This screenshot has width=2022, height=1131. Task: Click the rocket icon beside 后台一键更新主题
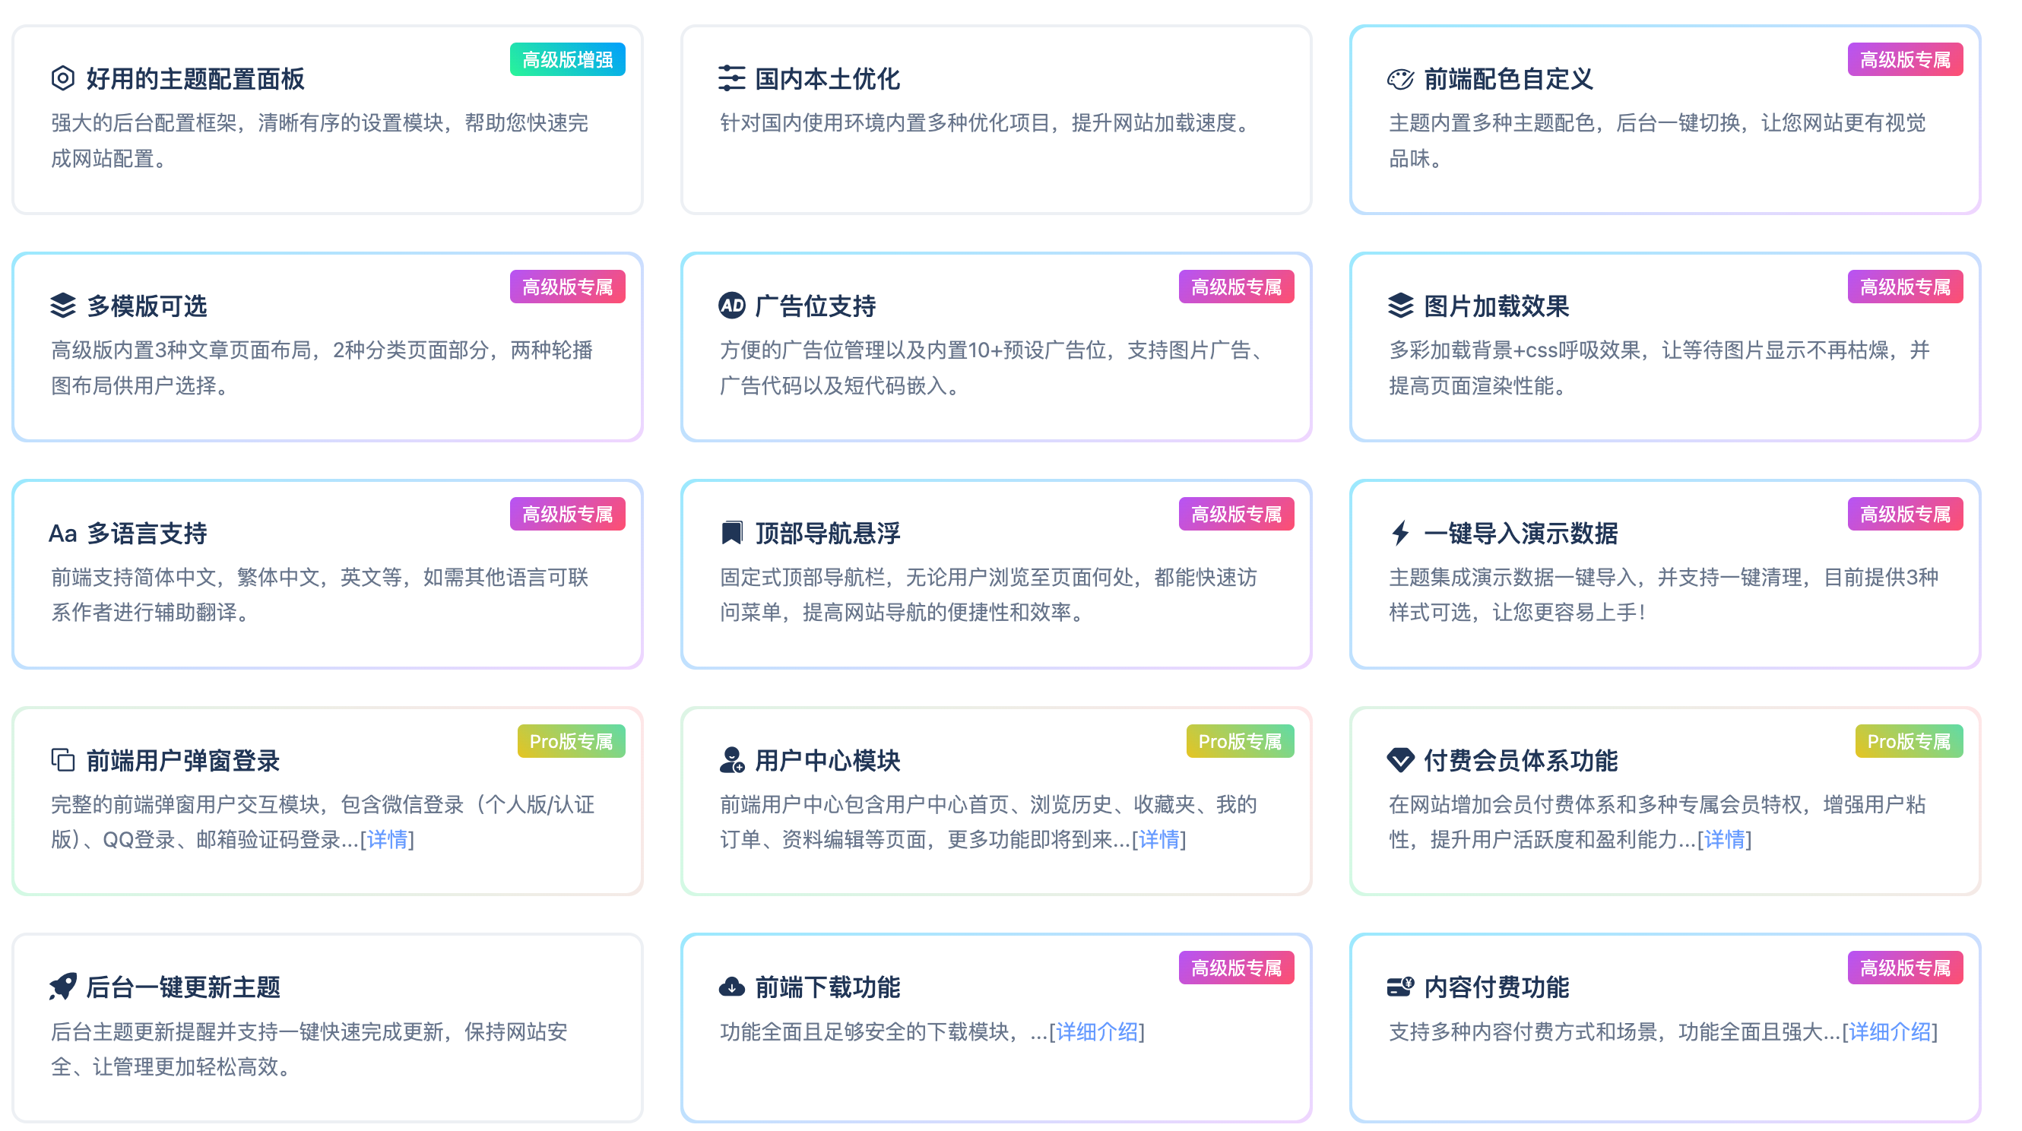63,987
